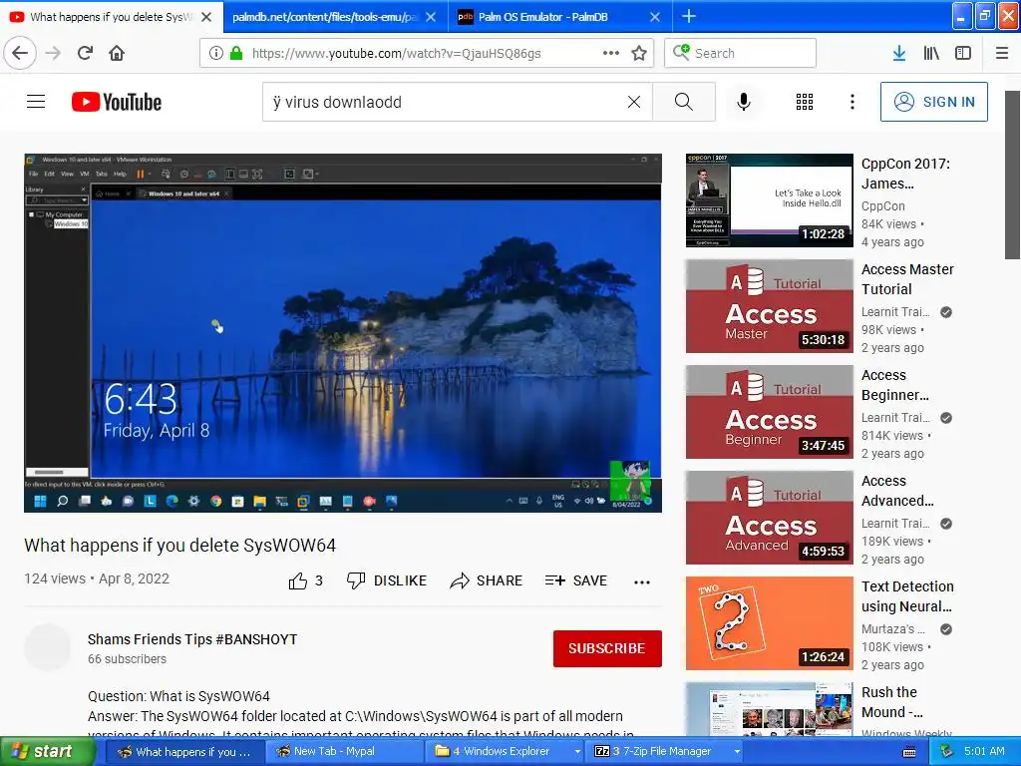Play the SysWOW64 video player

pos(343,333)
